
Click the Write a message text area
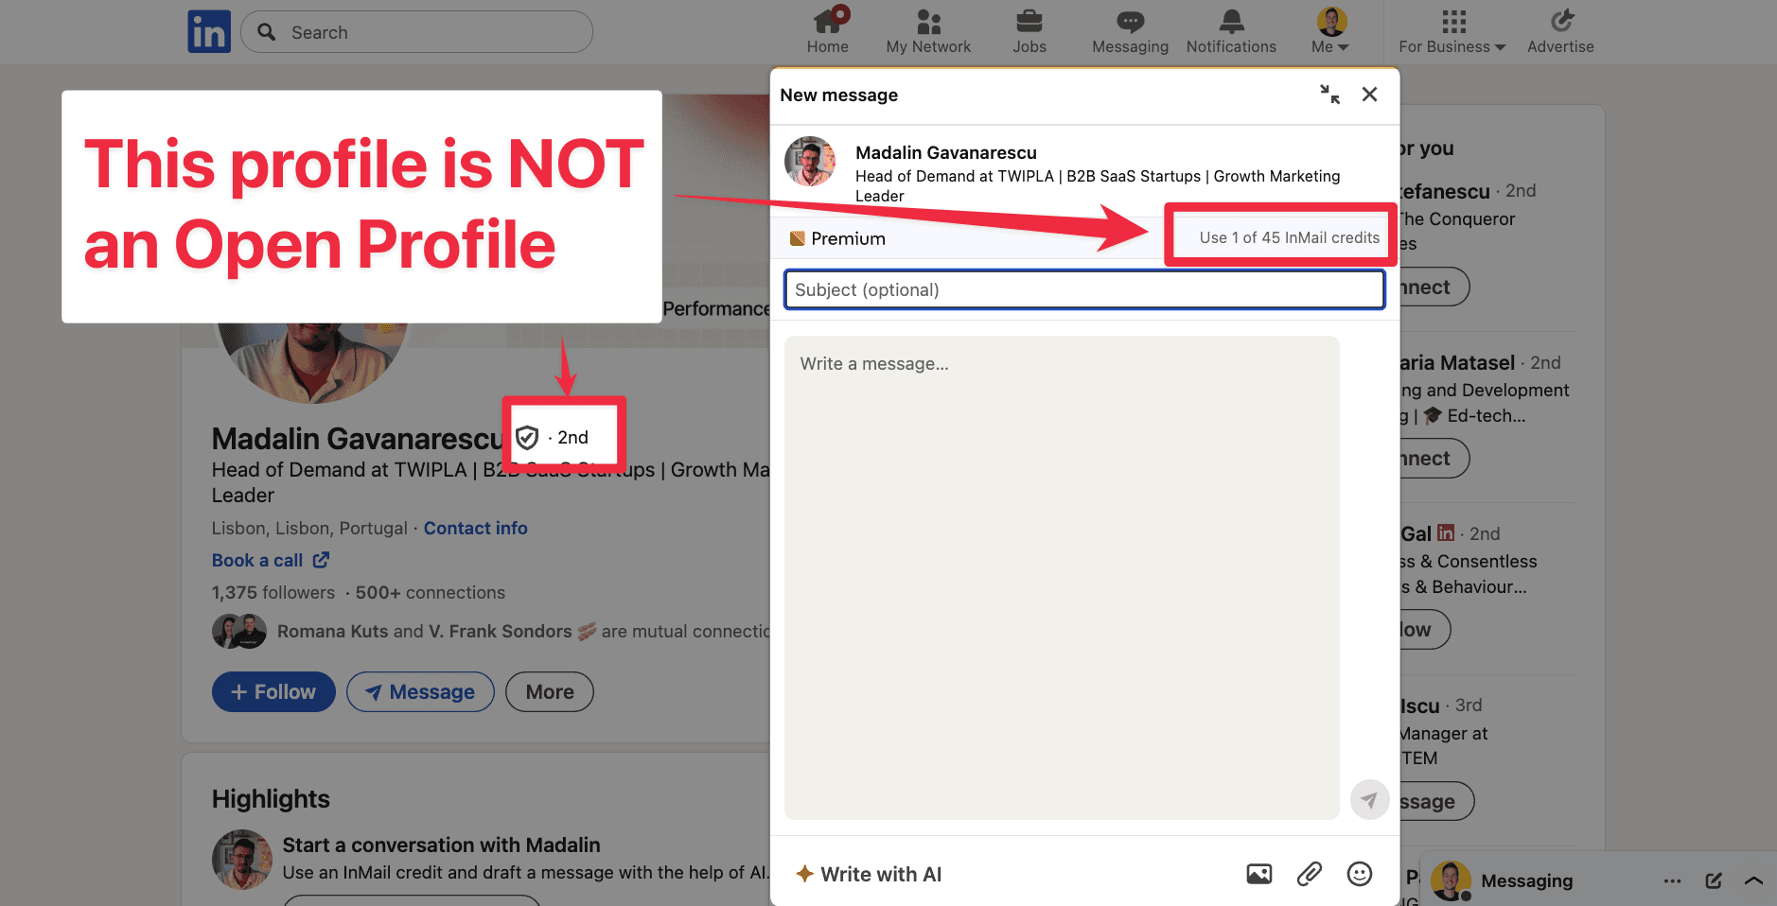tap(1062, 578)
